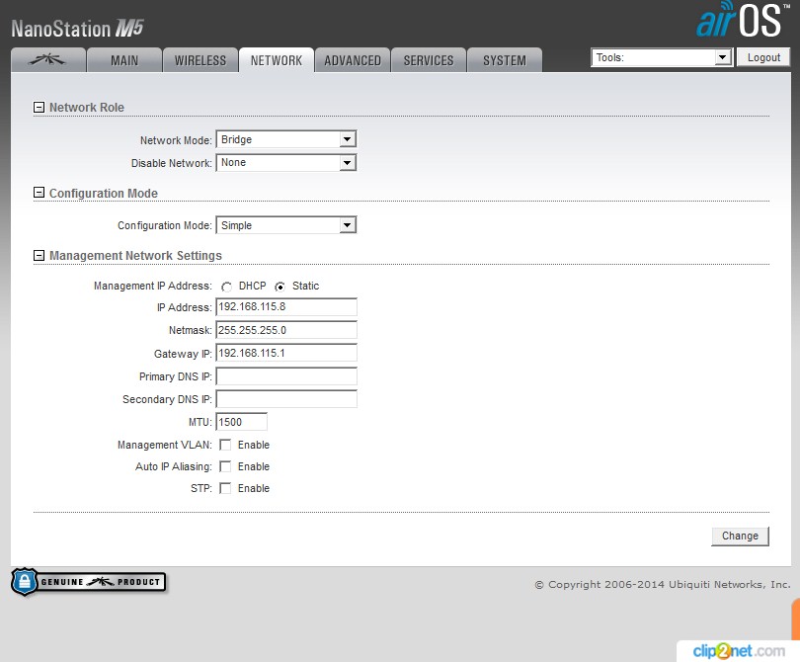Screen dimensions: 800x662
Task: Click the Change button
Action: pos(740,536)
